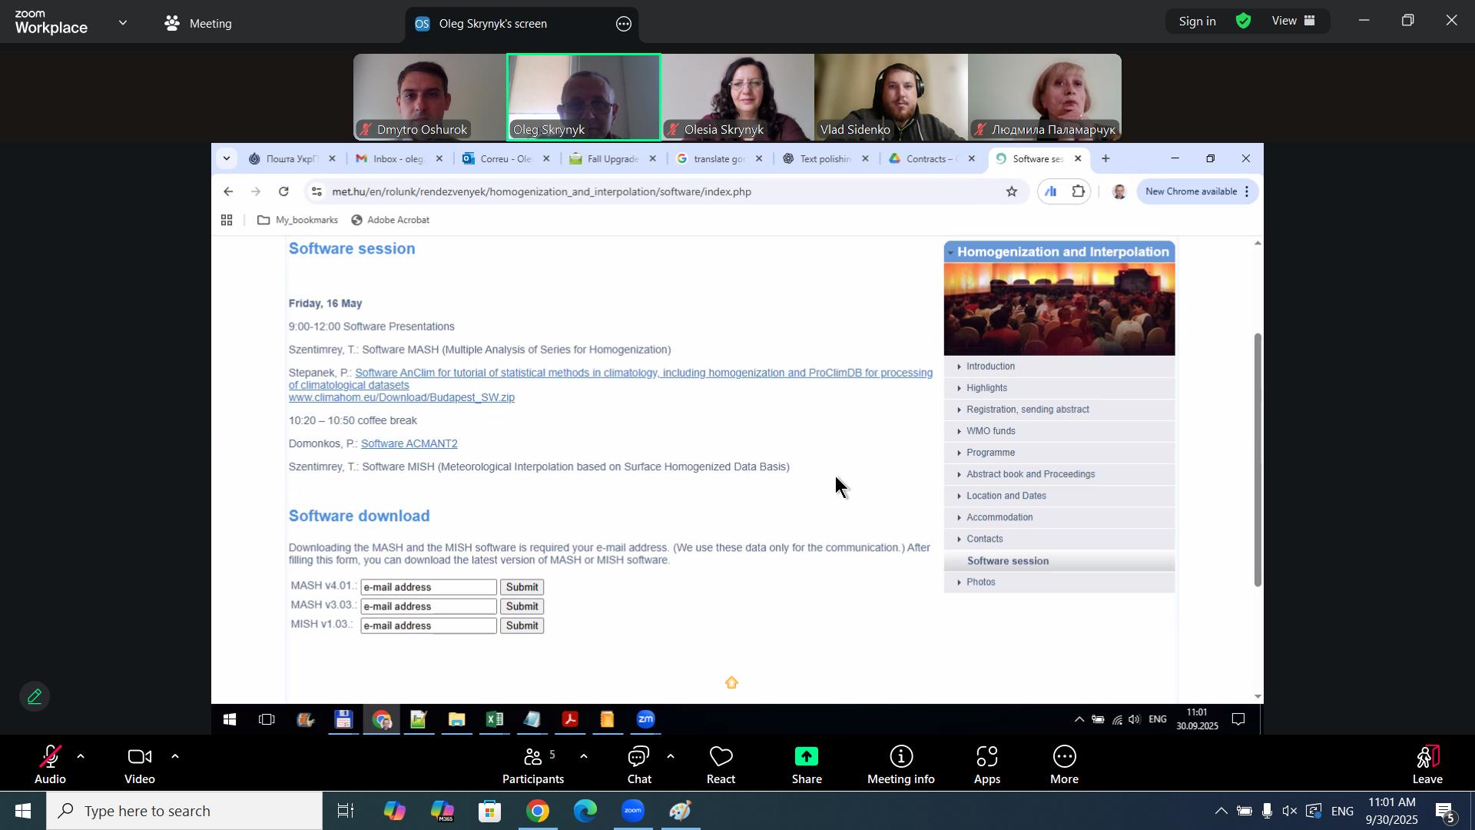
Task: Toggle the Video camera button
Action: (x=139, y=764)
